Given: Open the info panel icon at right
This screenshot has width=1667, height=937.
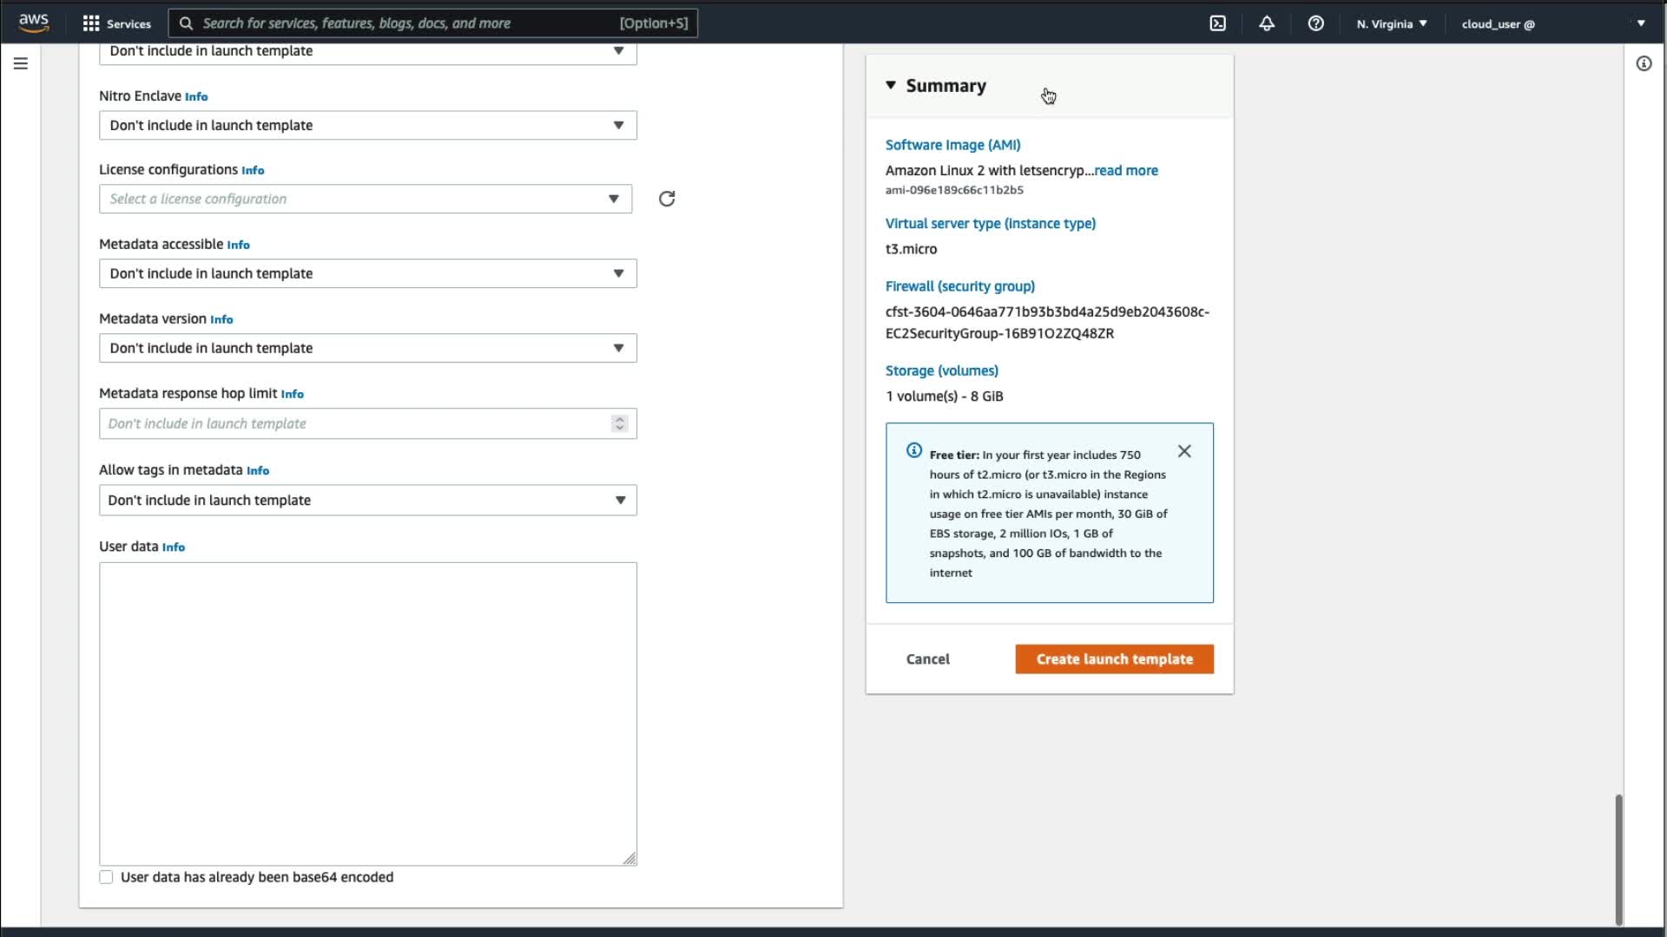Looking at the screenshot, I should pyautogui.click(x=1644, y=63).
